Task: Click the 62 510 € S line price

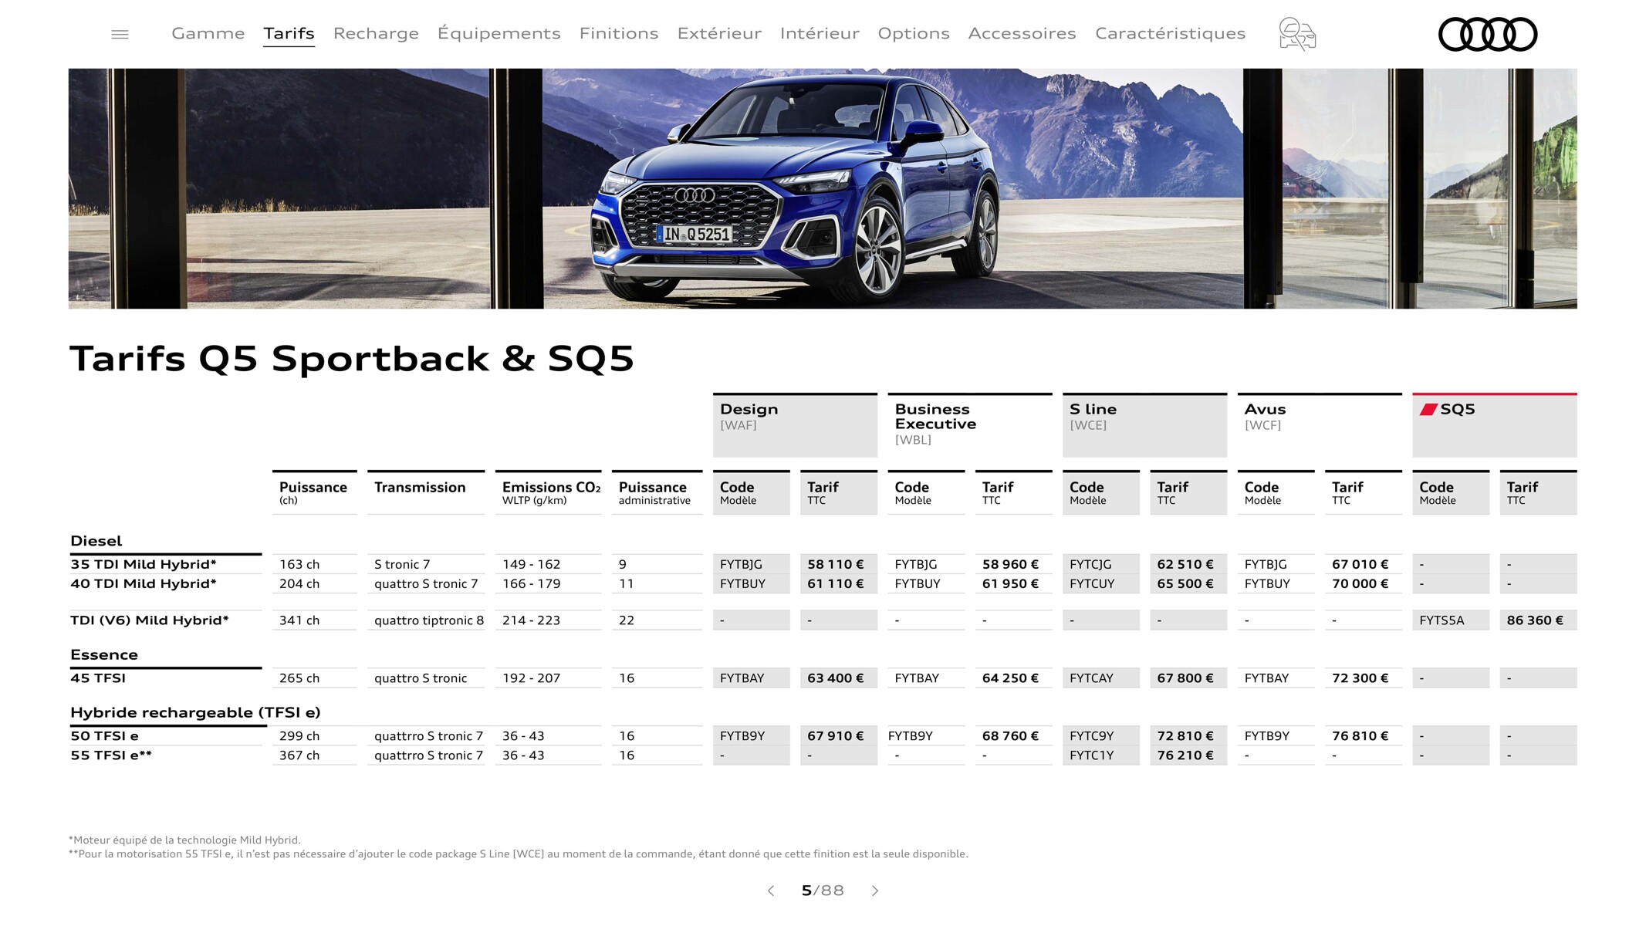Action: pos(1185,564)
